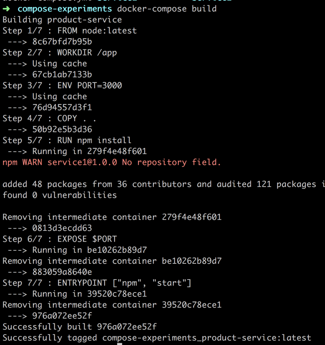
Task: Click the ENTRYPOINT ["npm", "start"] instruction
Action: pyautogui.click(x=124, y=283)
